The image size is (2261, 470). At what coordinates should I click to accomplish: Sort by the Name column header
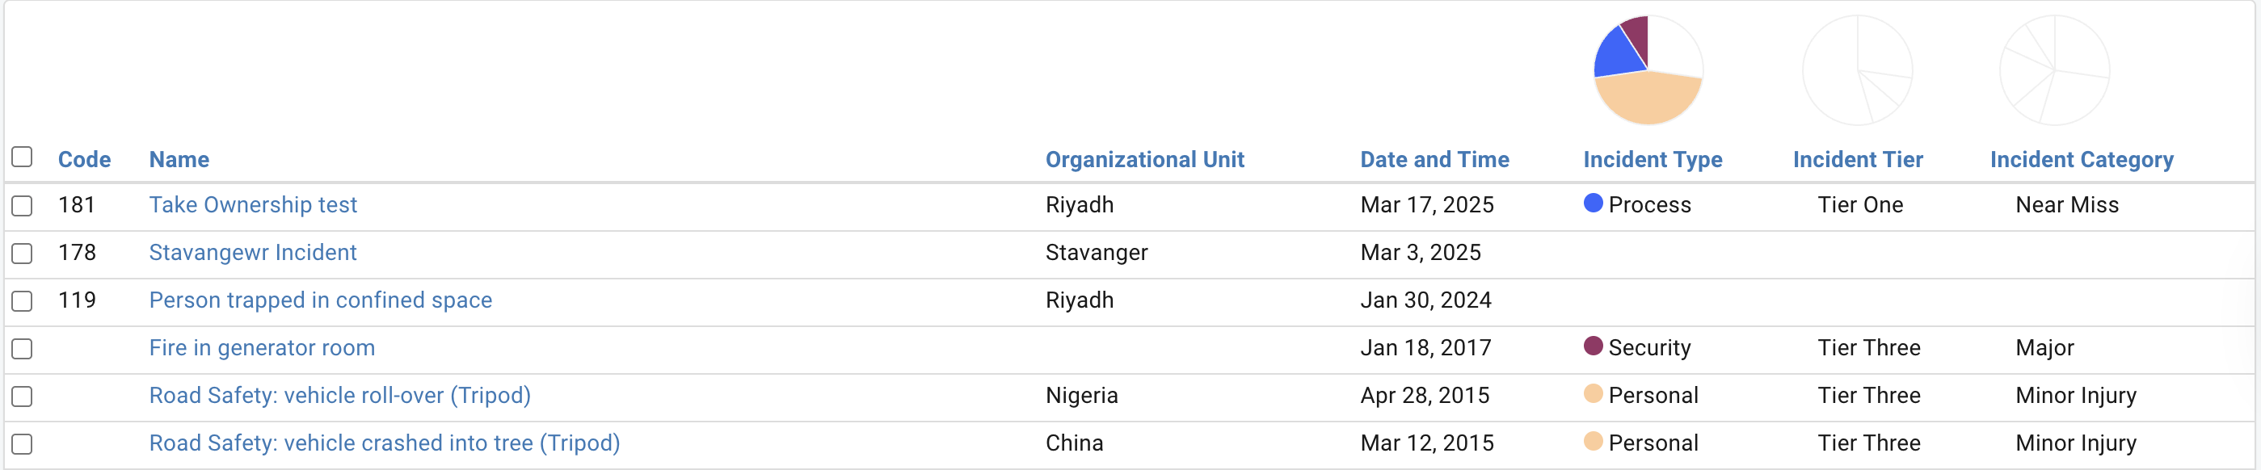click(179, 160)
